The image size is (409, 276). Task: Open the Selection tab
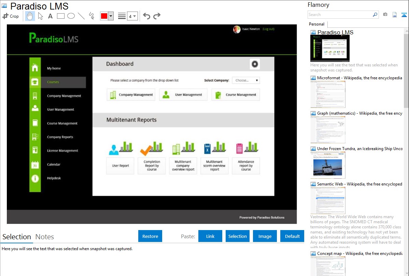tap(17, 237)
